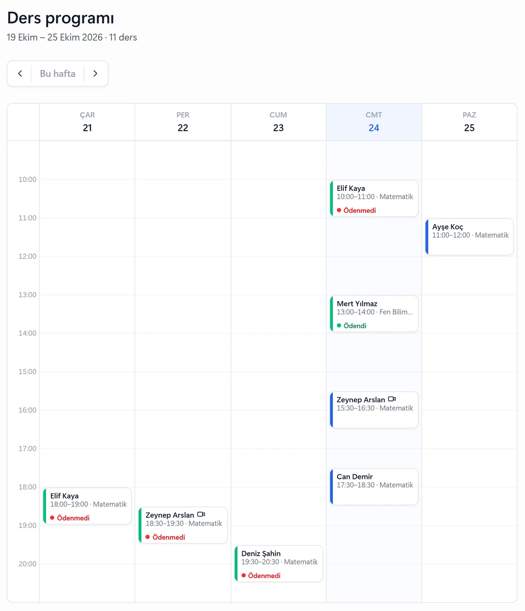525x611 pixels.
Task: Click the video icon on Zeynep Arslan Thursday lesson
Action: [x=201, y=514]
